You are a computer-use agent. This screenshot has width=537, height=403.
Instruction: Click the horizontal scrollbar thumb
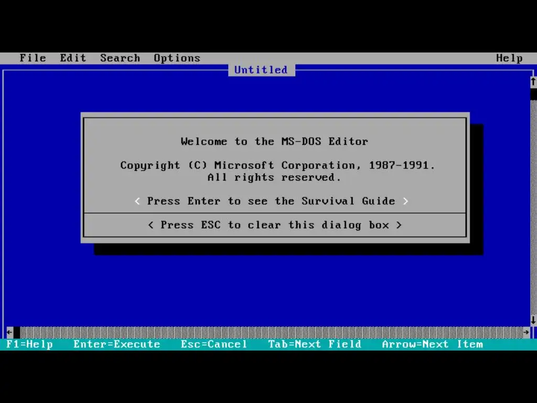(x=16, y=332)
